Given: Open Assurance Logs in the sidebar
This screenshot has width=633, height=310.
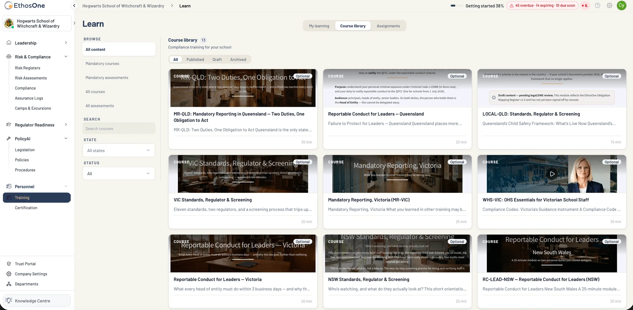Looking at the screenshot, I should pyautogui.click(x=29, y=98).
